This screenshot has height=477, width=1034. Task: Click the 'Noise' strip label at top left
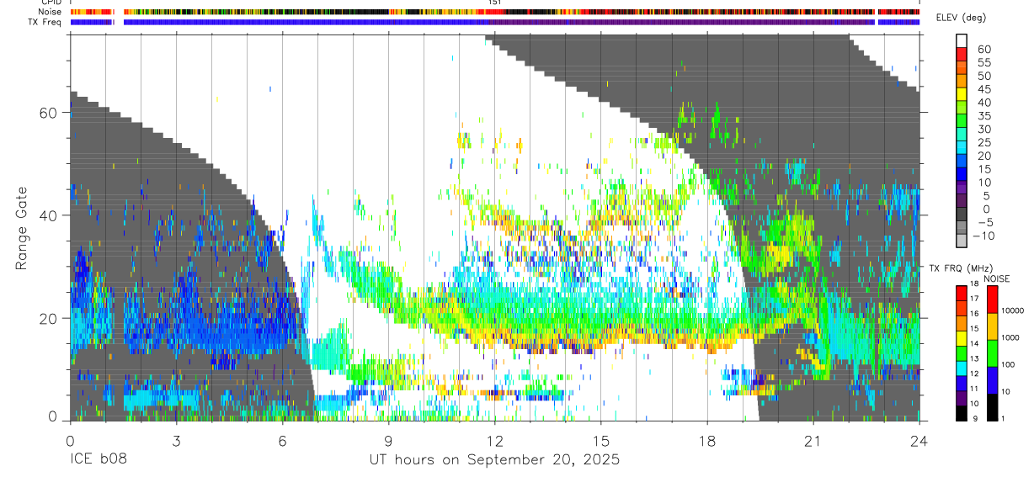51,12
